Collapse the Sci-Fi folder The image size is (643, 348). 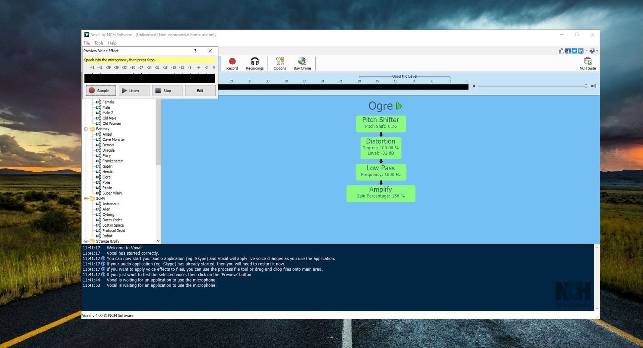coord(86,199)
